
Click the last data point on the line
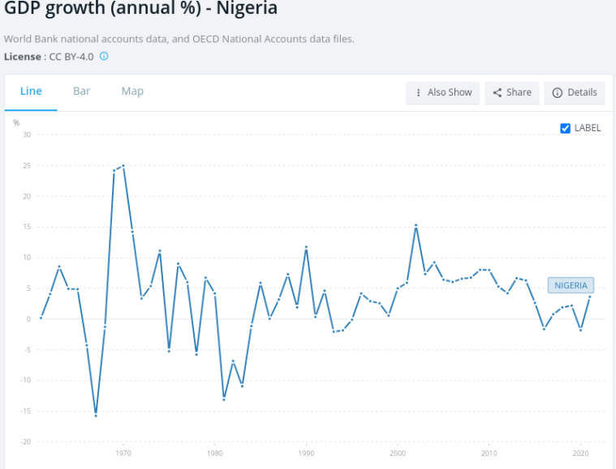point(589,296)
